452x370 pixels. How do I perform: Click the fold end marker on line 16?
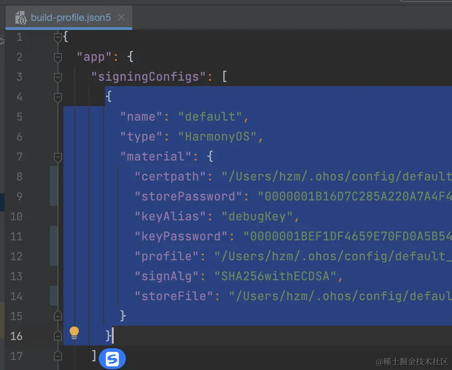[x=58, y=336]
